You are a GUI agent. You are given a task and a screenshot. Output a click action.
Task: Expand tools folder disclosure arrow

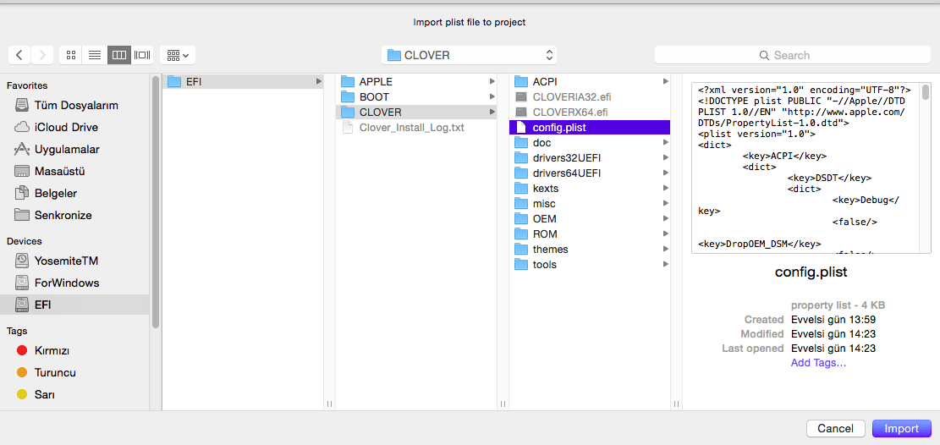pyautogui.click(x=665, y=265)
